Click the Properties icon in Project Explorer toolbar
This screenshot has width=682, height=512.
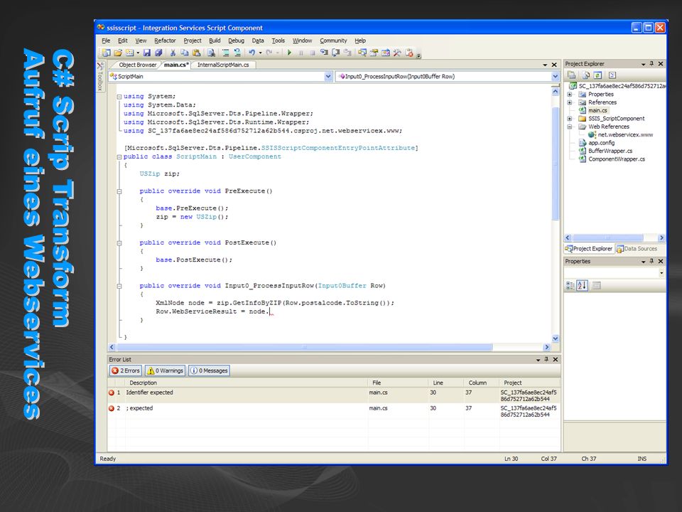coord(572,75)
